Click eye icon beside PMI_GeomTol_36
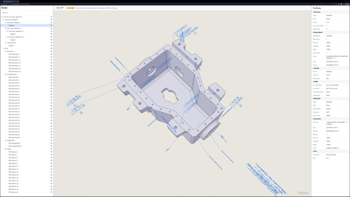350x197 pixels. pyautogui.click(x=51, y=123)
